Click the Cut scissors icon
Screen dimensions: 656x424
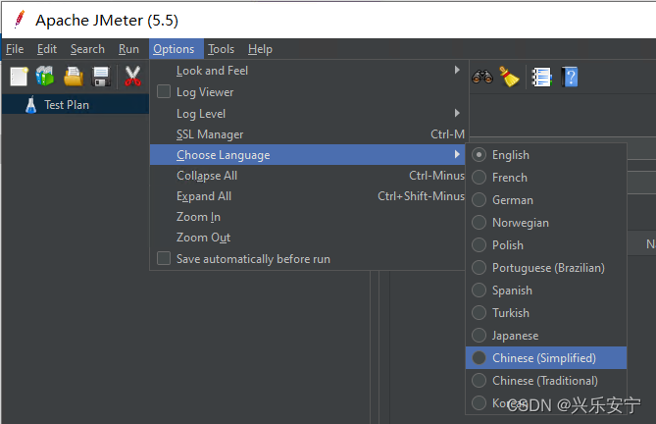coord(132,77)
